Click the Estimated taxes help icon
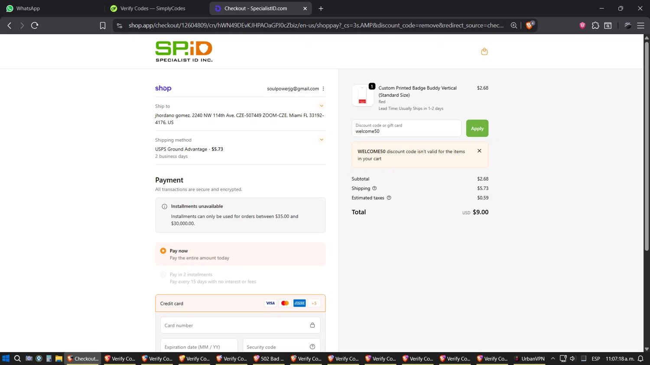Screen dimensions: 650x365 tap(389, 198)
